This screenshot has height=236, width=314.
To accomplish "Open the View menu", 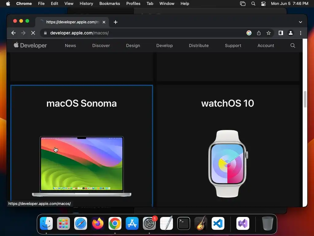I will pos(69,4).
